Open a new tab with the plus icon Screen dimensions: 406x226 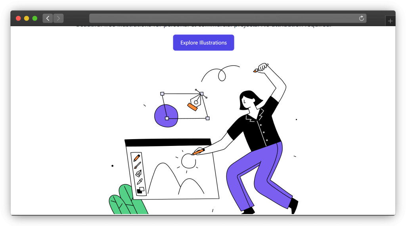coord(390,21)
